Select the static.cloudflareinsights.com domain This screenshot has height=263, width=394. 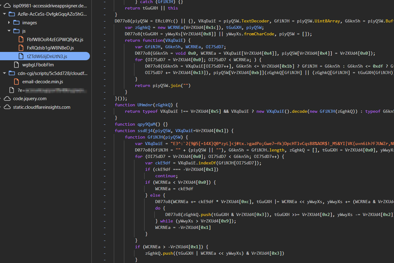[x=42, y=107]
